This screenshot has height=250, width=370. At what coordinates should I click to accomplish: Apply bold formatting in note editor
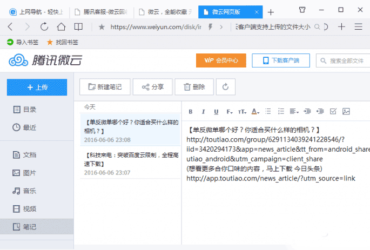(x=191, y=112)
